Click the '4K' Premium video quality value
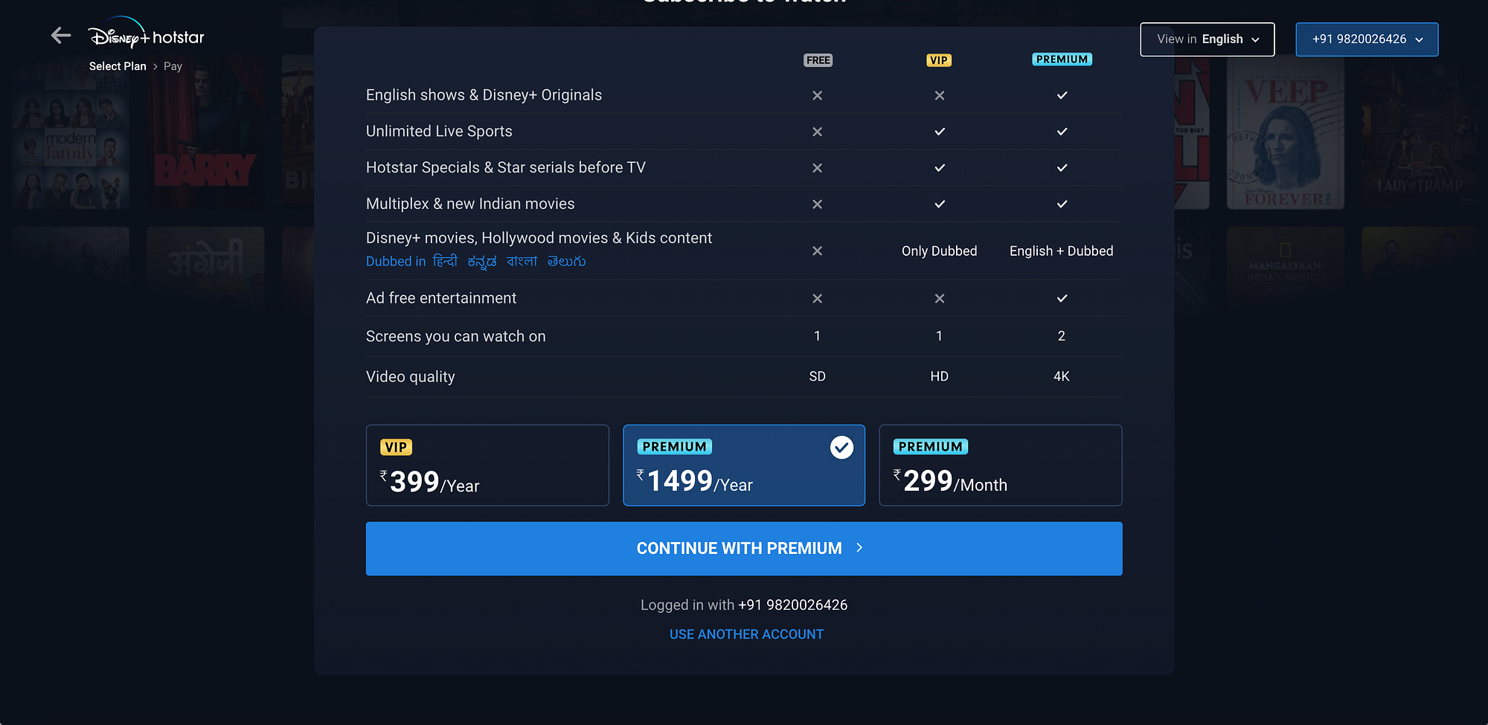This screenshot has height=725, width=1488. pos(1062,377)
